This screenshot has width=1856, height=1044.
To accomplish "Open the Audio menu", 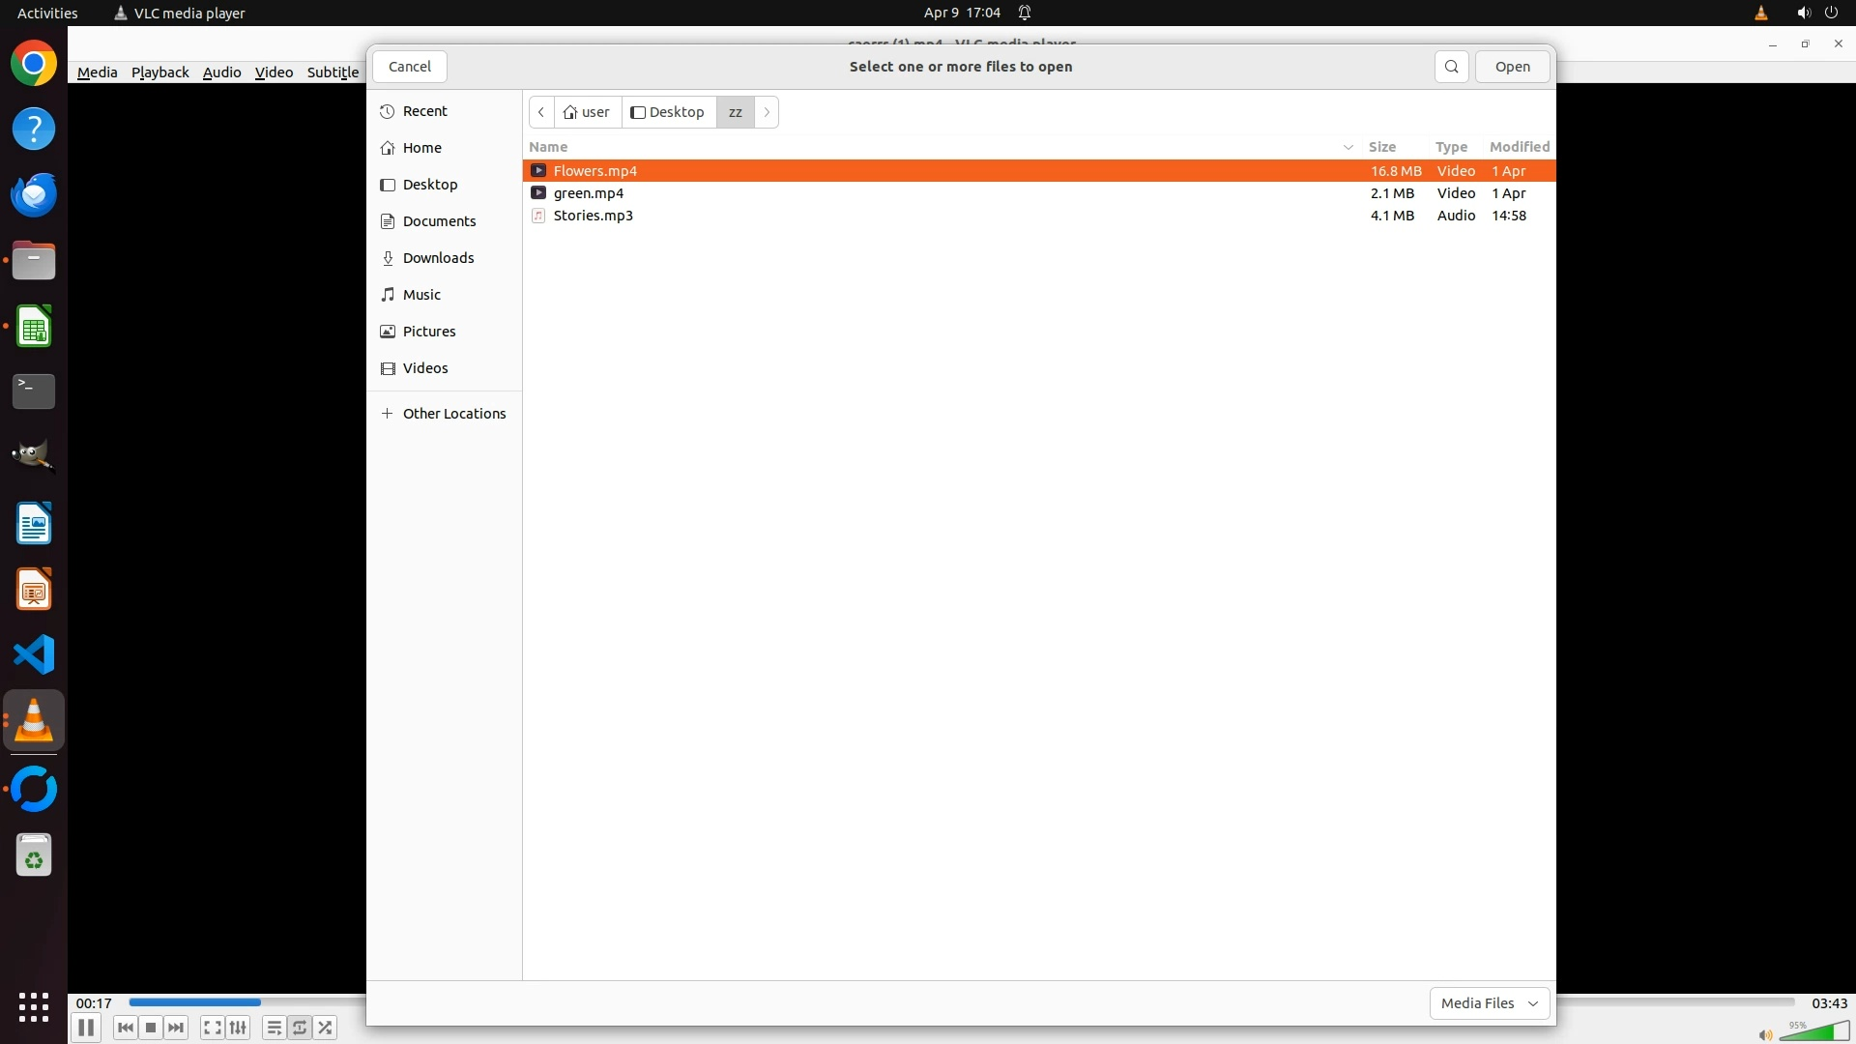I will pyautogui.click(x=221, y=72).
